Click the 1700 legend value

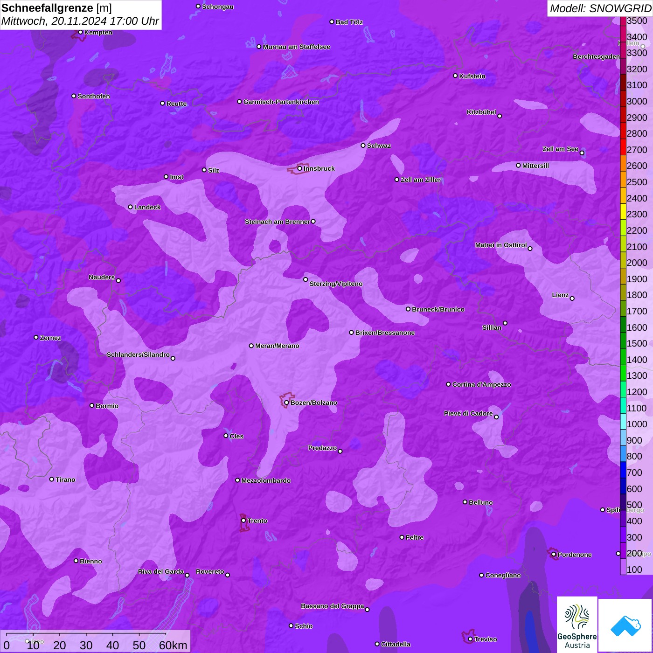tap(637, 311)
